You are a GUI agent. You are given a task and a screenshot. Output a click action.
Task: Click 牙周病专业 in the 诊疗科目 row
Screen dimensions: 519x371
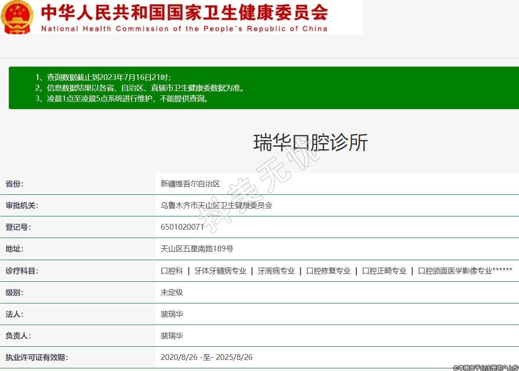point(276,271)
